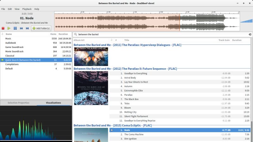The height and width of the screenshot is (142, 253).
Task: Select track Dim Ignition
Action: pos(180,139)
